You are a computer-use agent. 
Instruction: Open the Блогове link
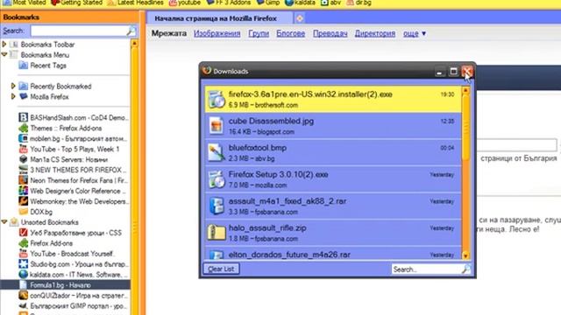pos(290,33)
